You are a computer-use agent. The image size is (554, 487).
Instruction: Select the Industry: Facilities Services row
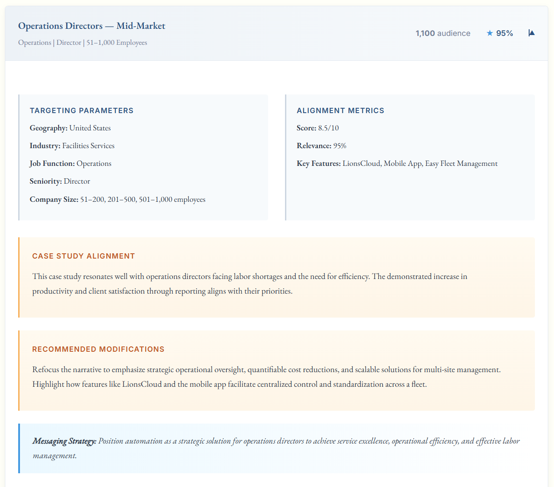(72, 146)
